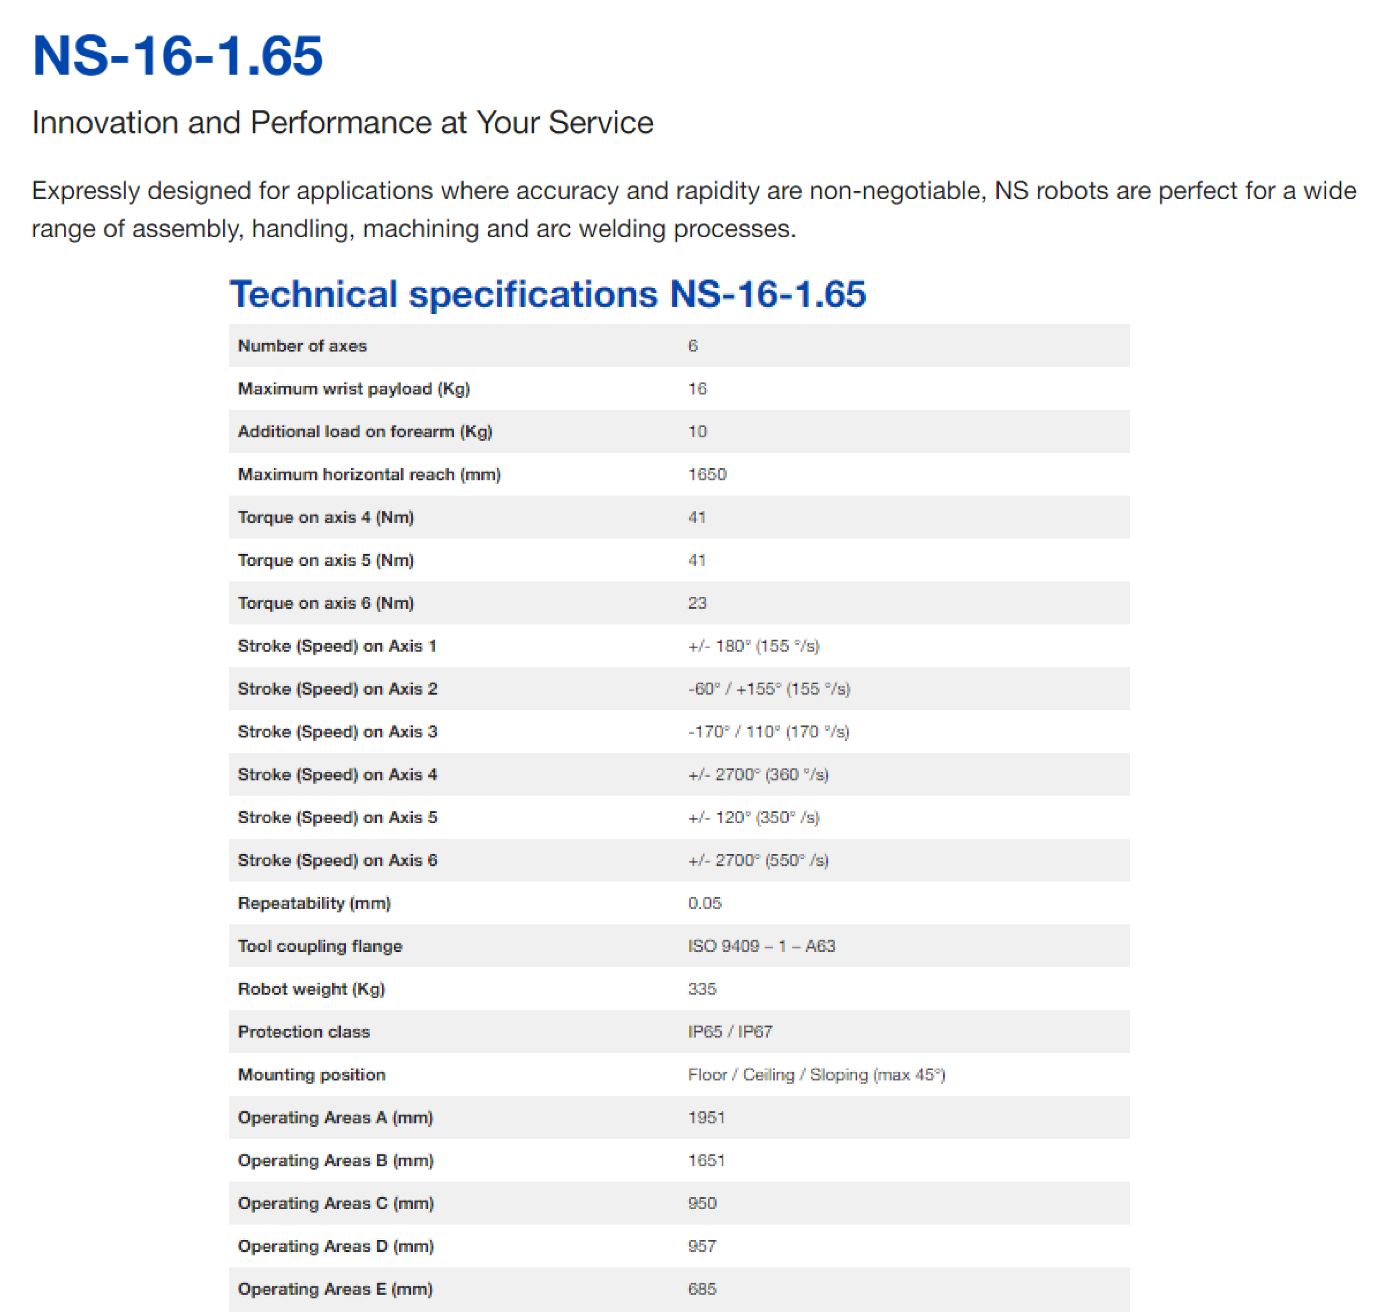Select the Operating Areas A (mm) label
This screenshot has width=1390, height=1312.
click(x=335, y=1118)
